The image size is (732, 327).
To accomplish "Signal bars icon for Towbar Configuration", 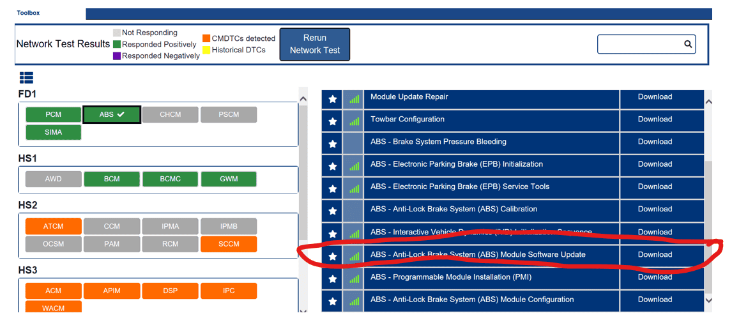I will pos(353,121).
